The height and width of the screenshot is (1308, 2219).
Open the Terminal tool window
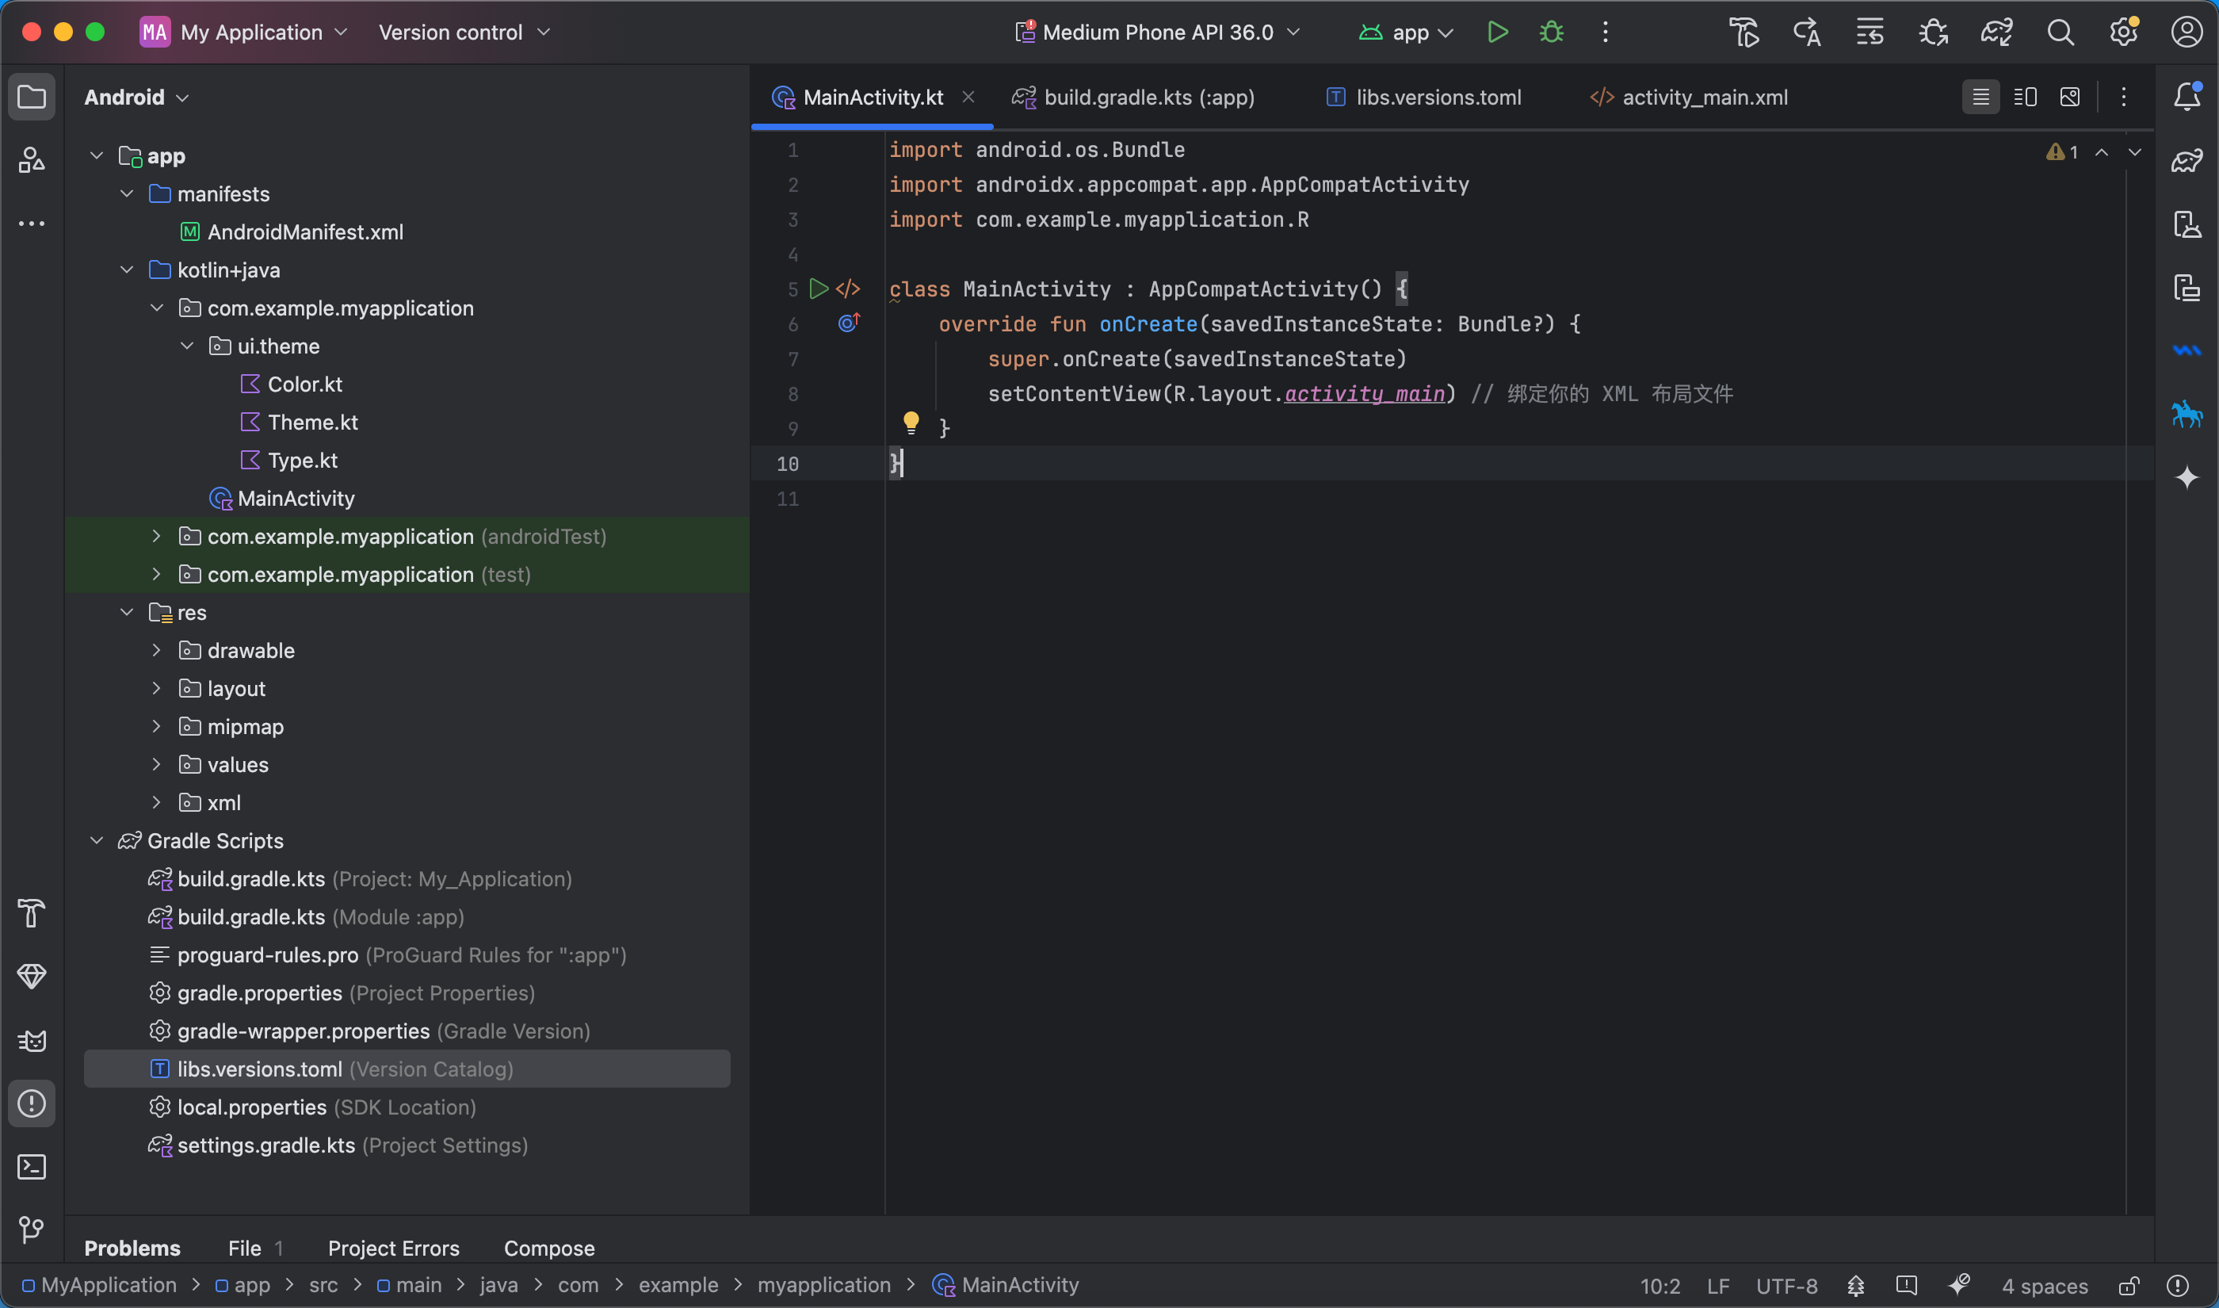click(32, 1167)
